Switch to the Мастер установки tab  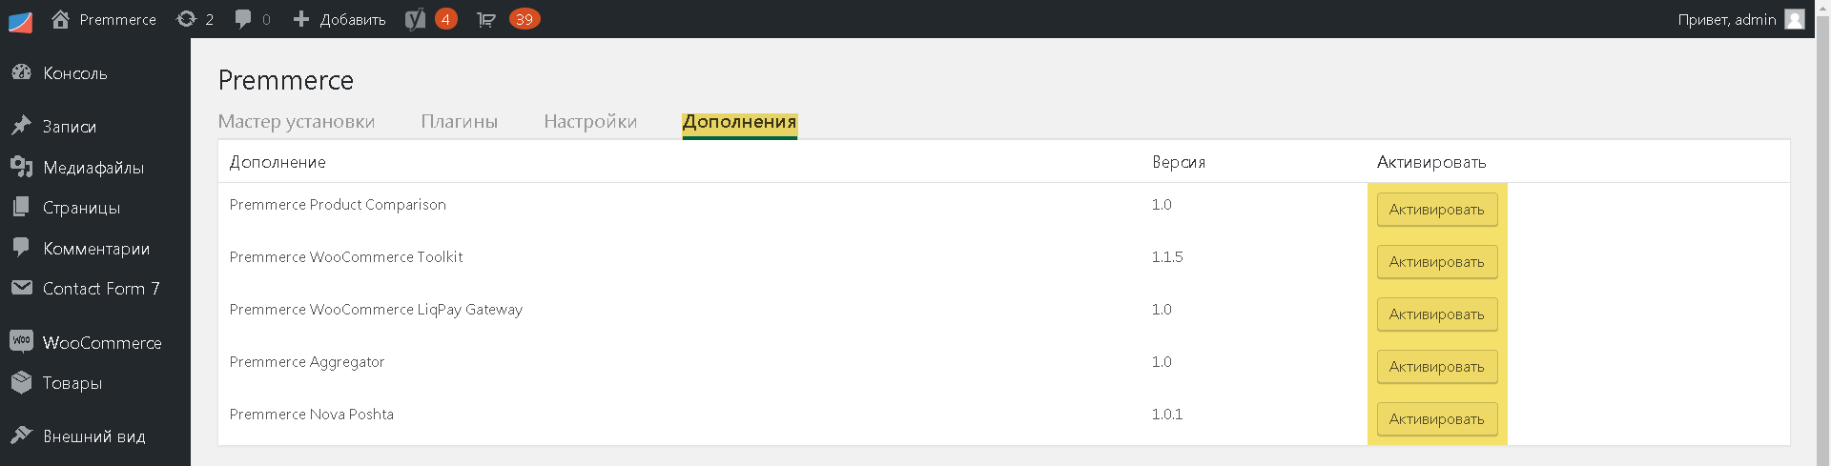click(297, 122)
